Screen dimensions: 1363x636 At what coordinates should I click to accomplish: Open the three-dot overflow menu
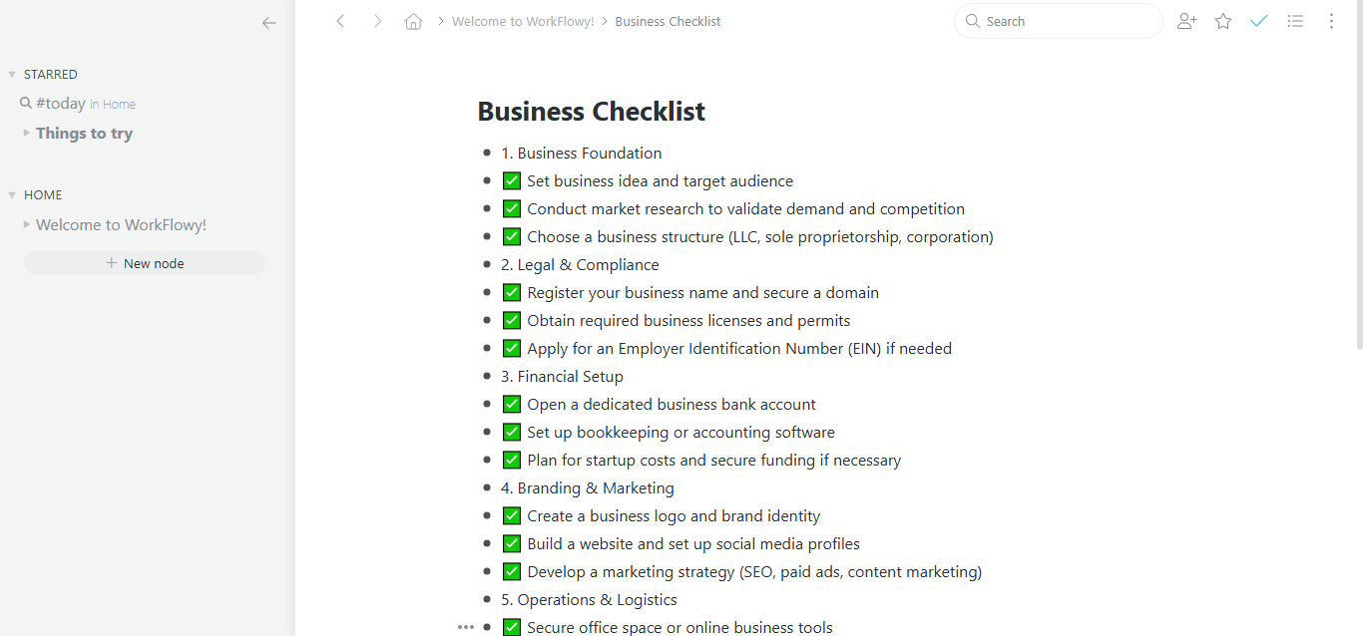point(1331,20)
